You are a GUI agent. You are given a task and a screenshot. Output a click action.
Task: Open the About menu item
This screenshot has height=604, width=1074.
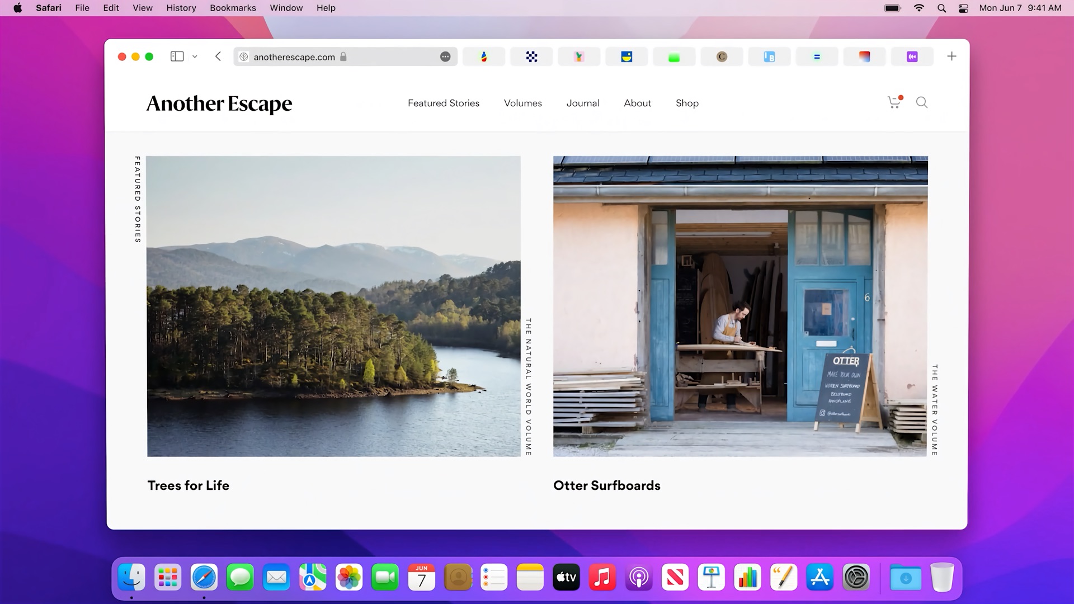(x=637, y=103)
